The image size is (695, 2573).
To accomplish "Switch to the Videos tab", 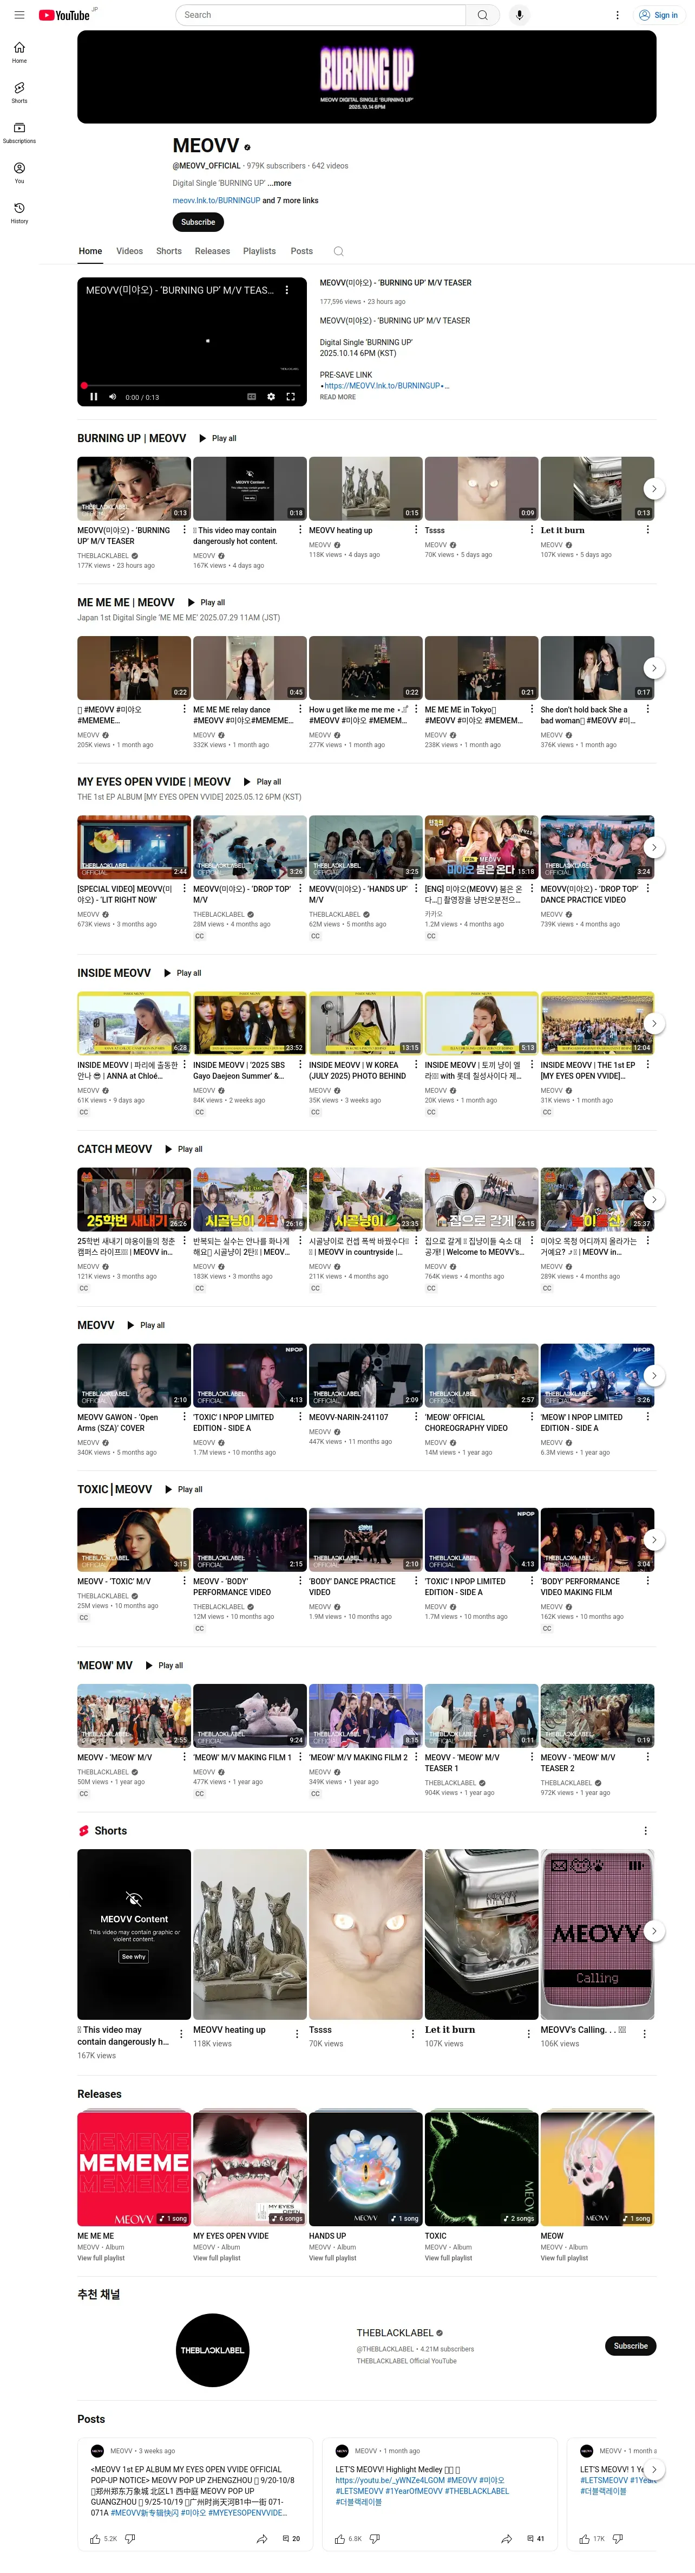I will point(129,252).
